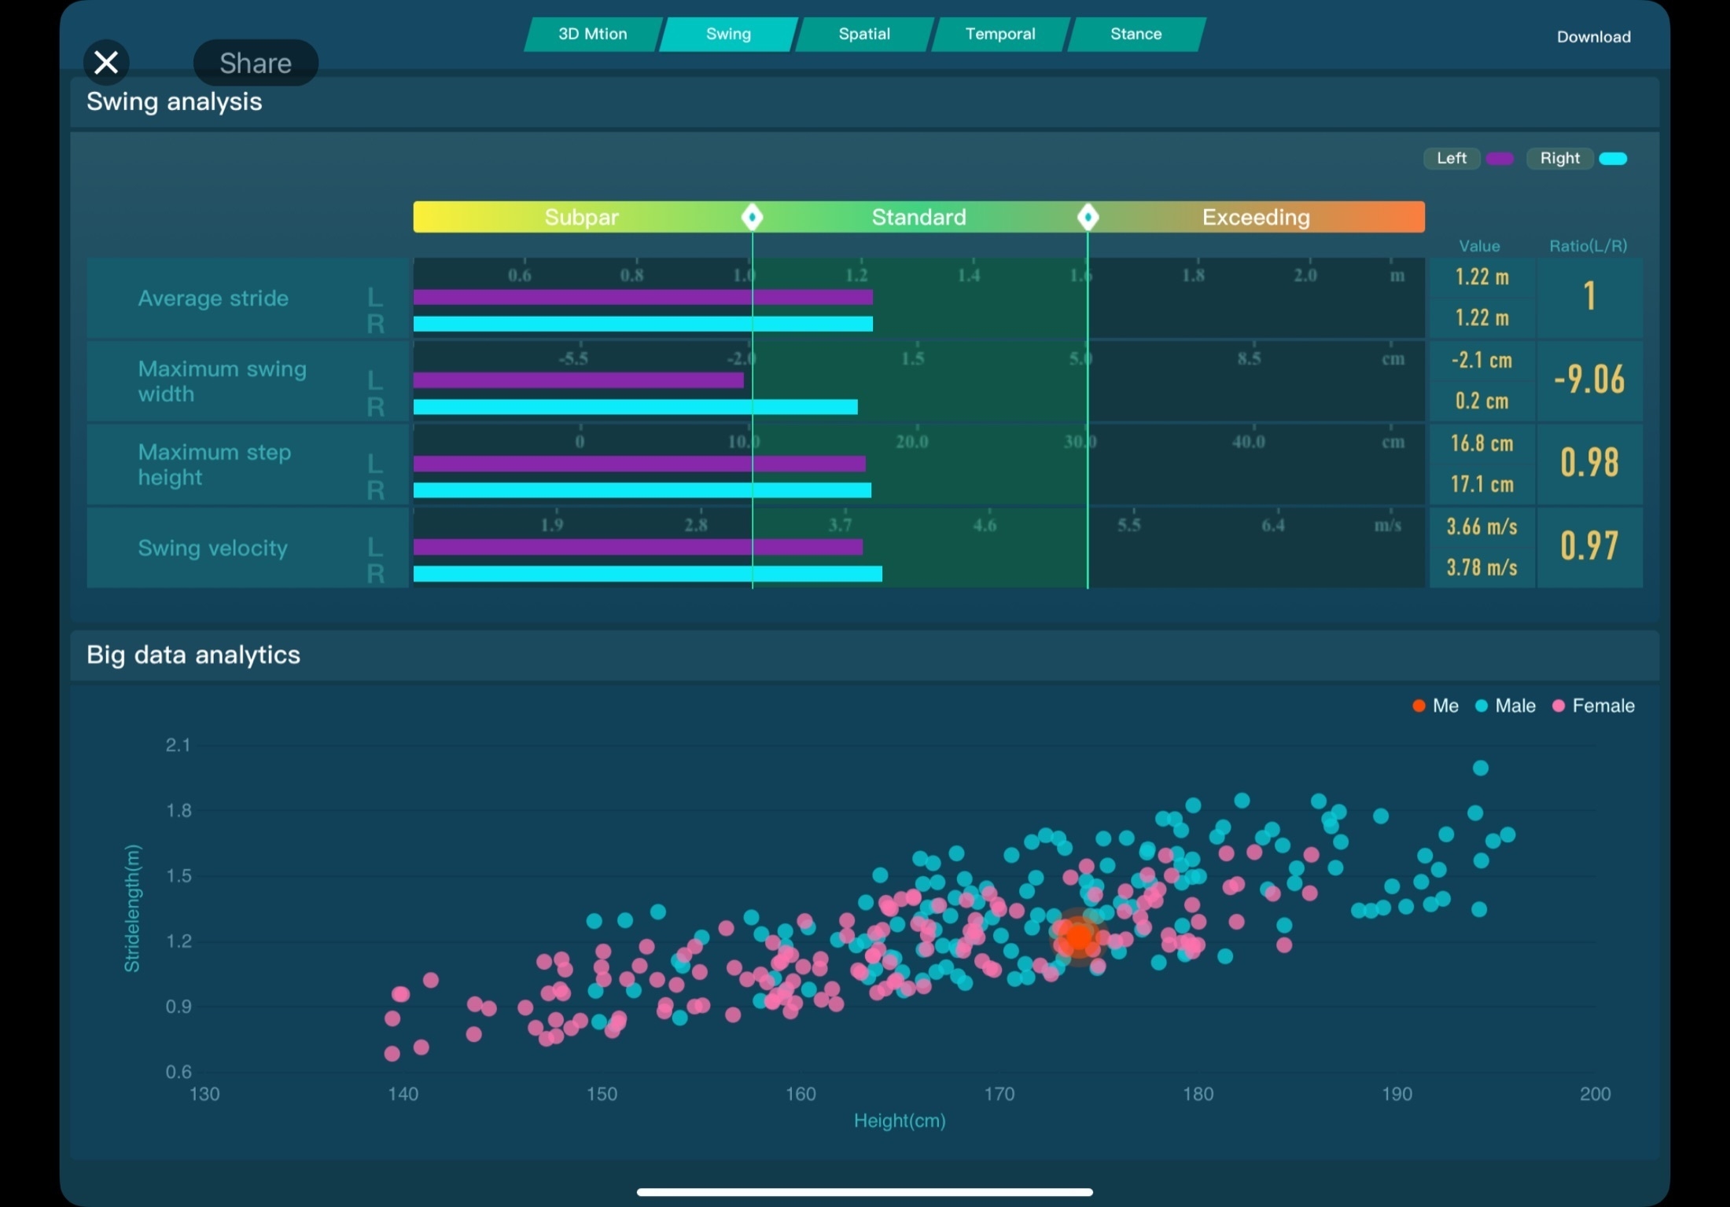
Task: Click the orange Me data point
Action: coord(1078,937)
